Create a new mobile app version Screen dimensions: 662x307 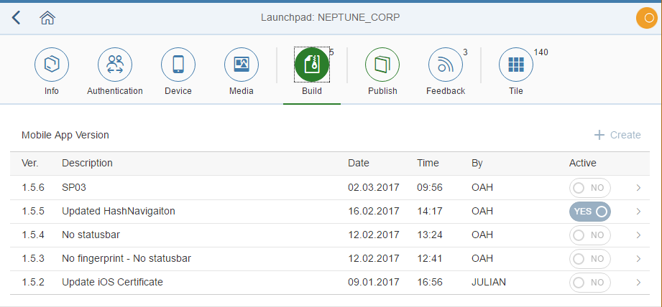point(617,135)
